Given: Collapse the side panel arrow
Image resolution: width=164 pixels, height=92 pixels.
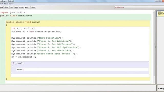Looking at the screenshot, I should [156, 47].
